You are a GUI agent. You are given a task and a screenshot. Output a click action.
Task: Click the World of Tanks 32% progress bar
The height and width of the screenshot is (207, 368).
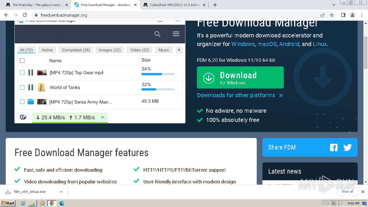[x=158, y=89]
